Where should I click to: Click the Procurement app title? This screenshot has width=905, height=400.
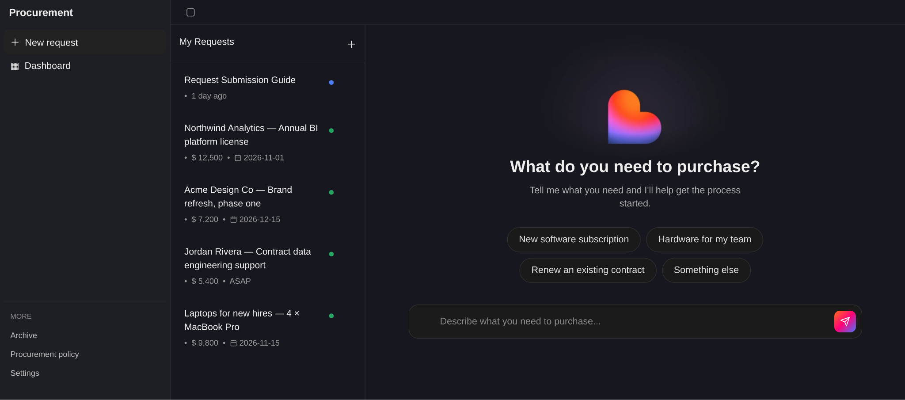point(41,13)
